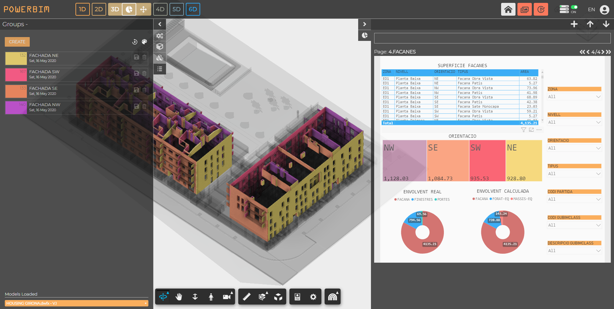The width and height of the screenshot is (614, 309).
Task: Delete the FACHADA NW group
Action: 145,106
